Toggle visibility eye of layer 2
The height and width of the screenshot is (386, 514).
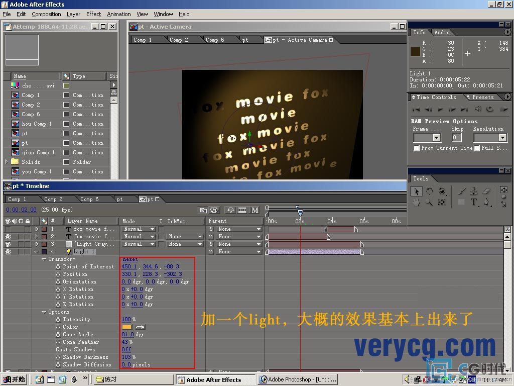(x=8, y=236)
